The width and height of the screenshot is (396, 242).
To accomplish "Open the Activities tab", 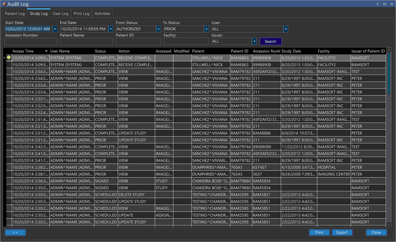I will coord(102,14).
